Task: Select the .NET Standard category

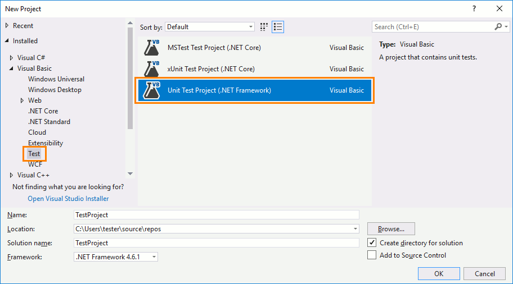Action: [x=49, y=121]
